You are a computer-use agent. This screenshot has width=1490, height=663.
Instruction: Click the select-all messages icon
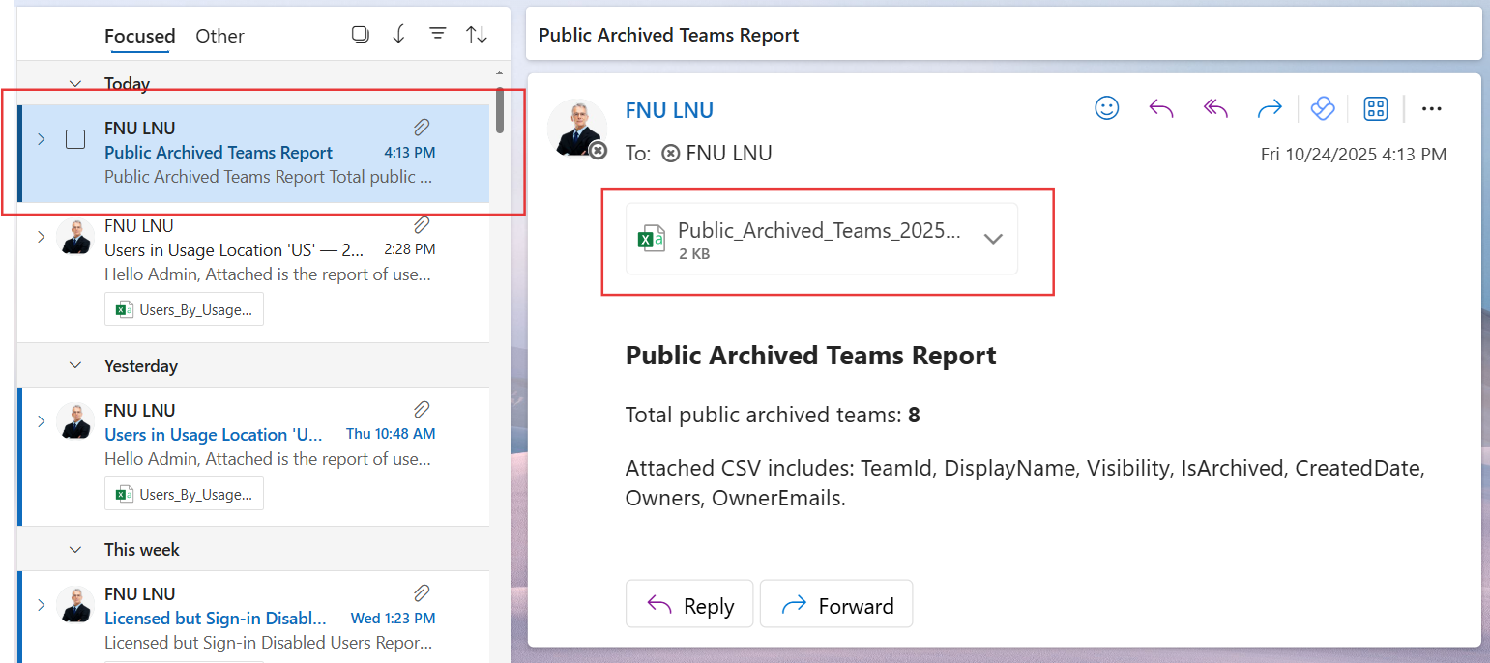pos(360,35)
